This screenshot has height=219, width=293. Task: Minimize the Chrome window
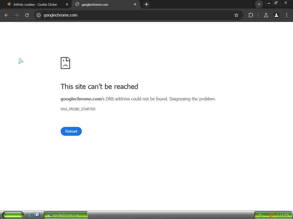pyautogui.click(x=269, y=3)
